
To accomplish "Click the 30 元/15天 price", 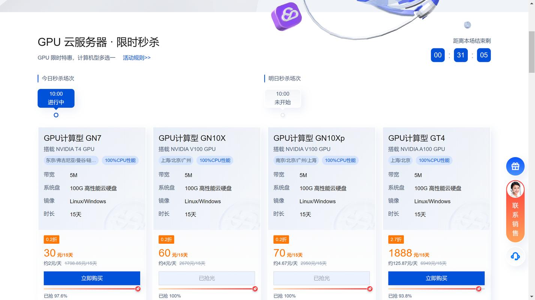I will click(58, 253).
